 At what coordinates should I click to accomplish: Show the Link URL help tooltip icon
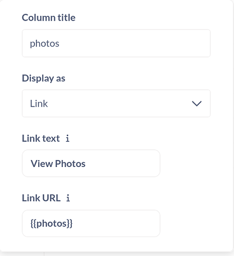68,198
